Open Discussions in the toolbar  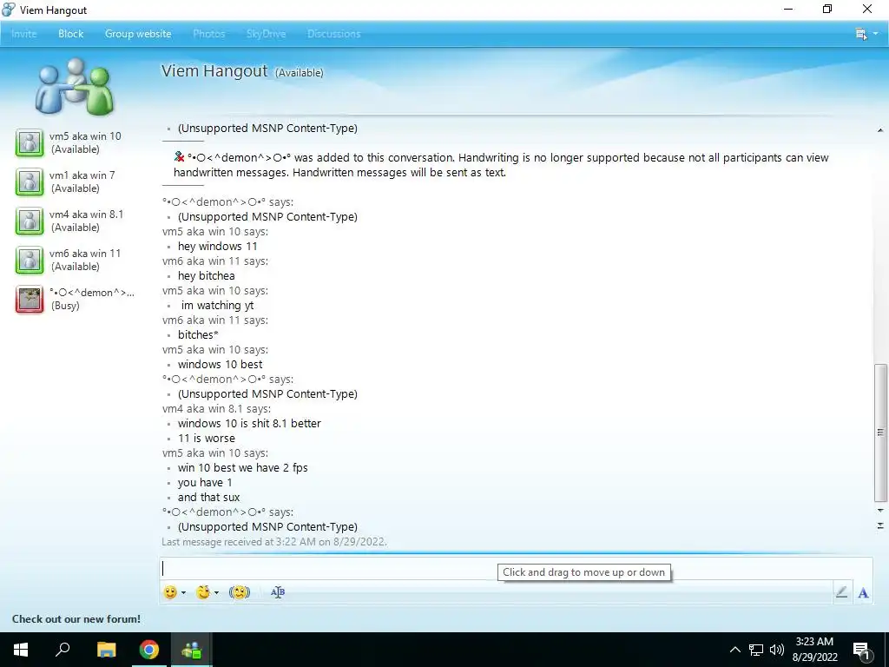334,34
